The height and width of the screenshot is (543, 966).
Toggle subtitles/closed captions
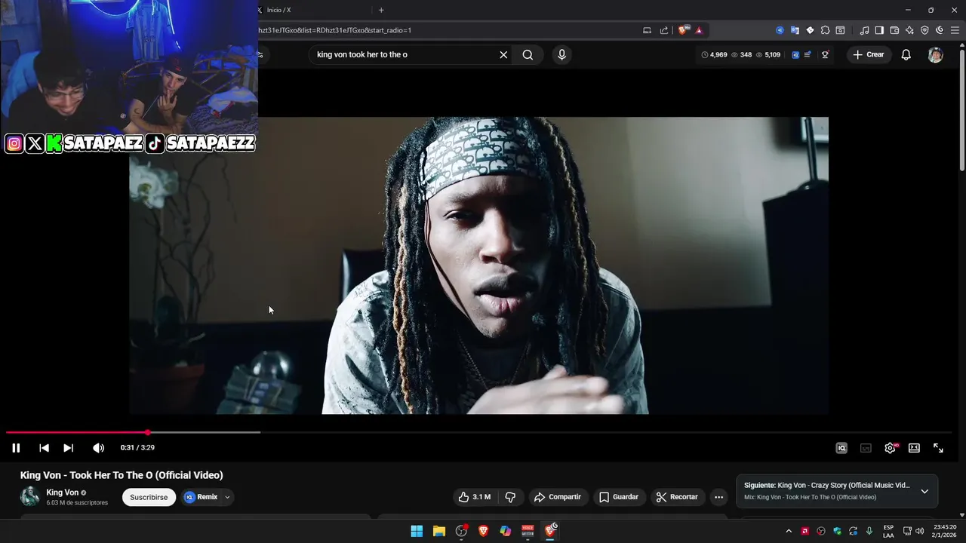click(x=866, y=448)
